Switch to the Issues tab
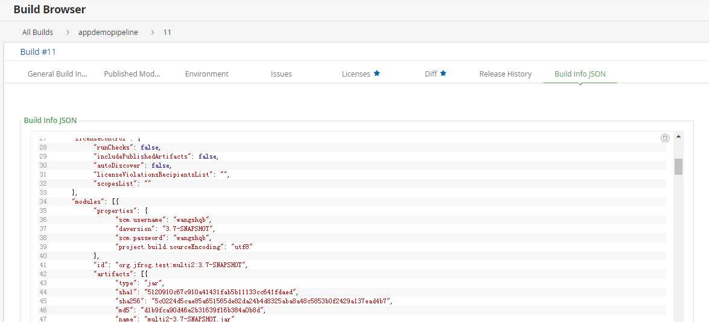709x322 pixels. 281,74
